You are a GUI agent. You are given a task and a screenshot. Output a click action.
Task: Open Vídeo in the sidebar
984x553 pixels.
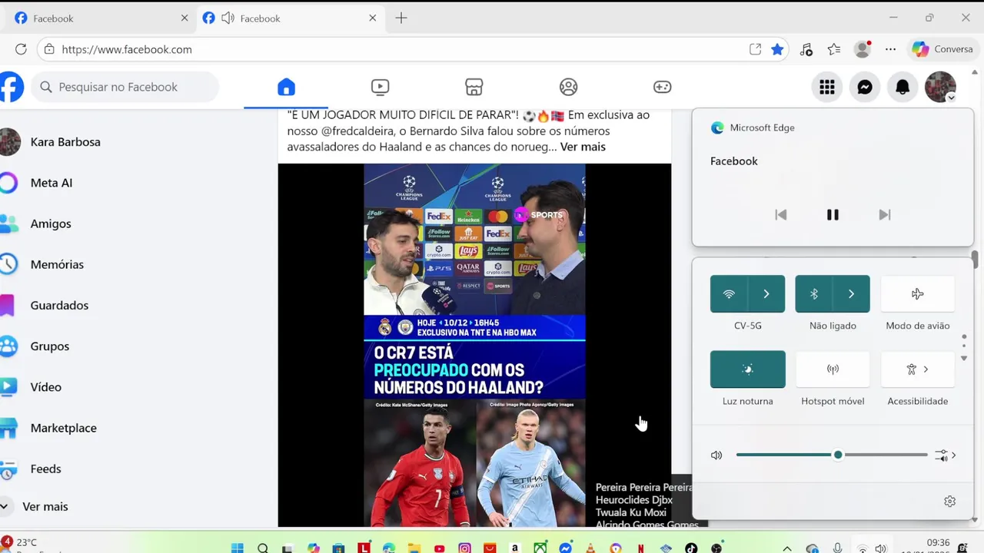tap(46, 387)
